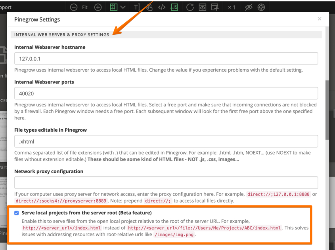Click the refresh page icon

(190, 8)
